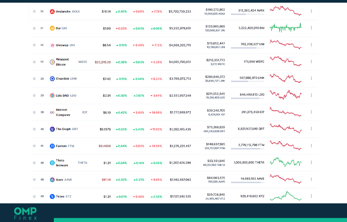Click Wrapped Bitcoin price $23,215.20
Screen dimensions: 347x222
[x=103, y=62]
